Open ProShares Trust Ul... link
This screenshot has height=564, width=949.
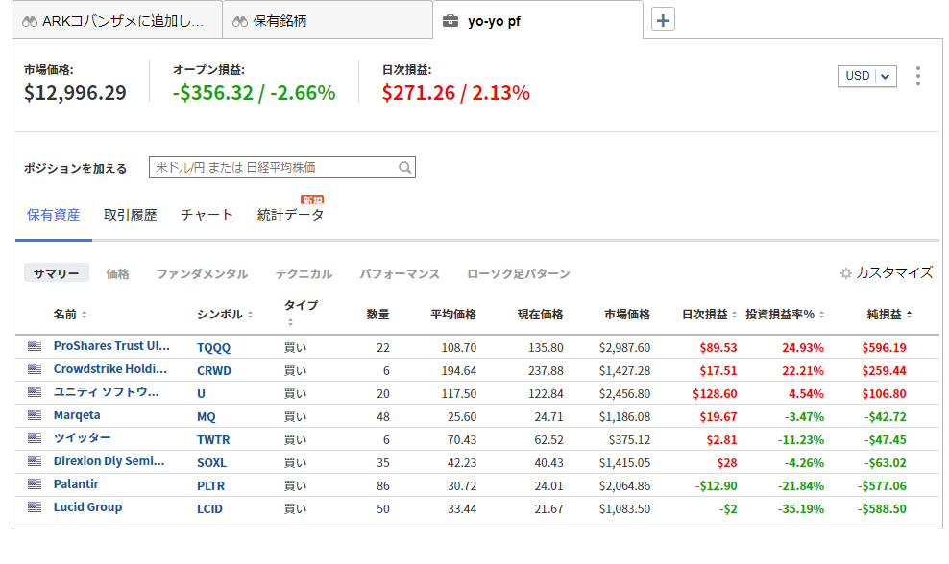coord(111,345)
